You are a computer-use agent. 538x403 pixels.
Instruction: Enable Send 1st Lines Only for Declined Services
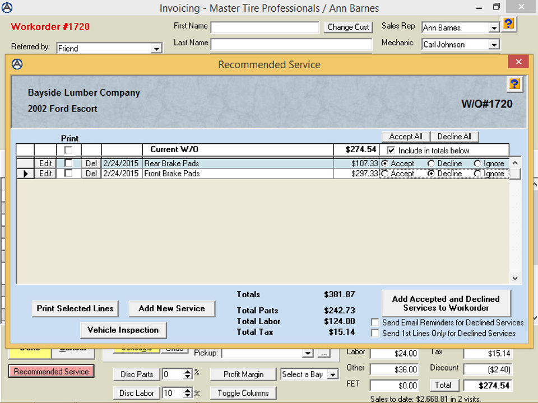375,333
